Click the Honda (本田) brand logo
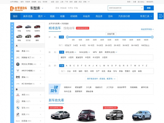 click(x=18, y=95)
